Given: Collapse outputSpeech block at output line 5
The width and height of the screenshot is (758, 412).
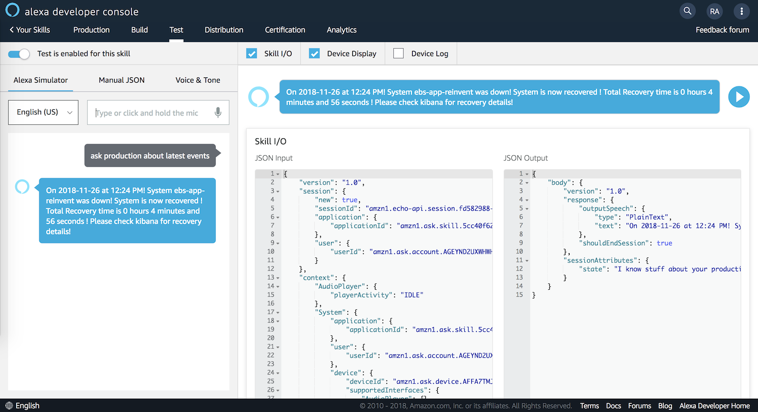Looking at the screenshot, I should click(x=527, y=209).
